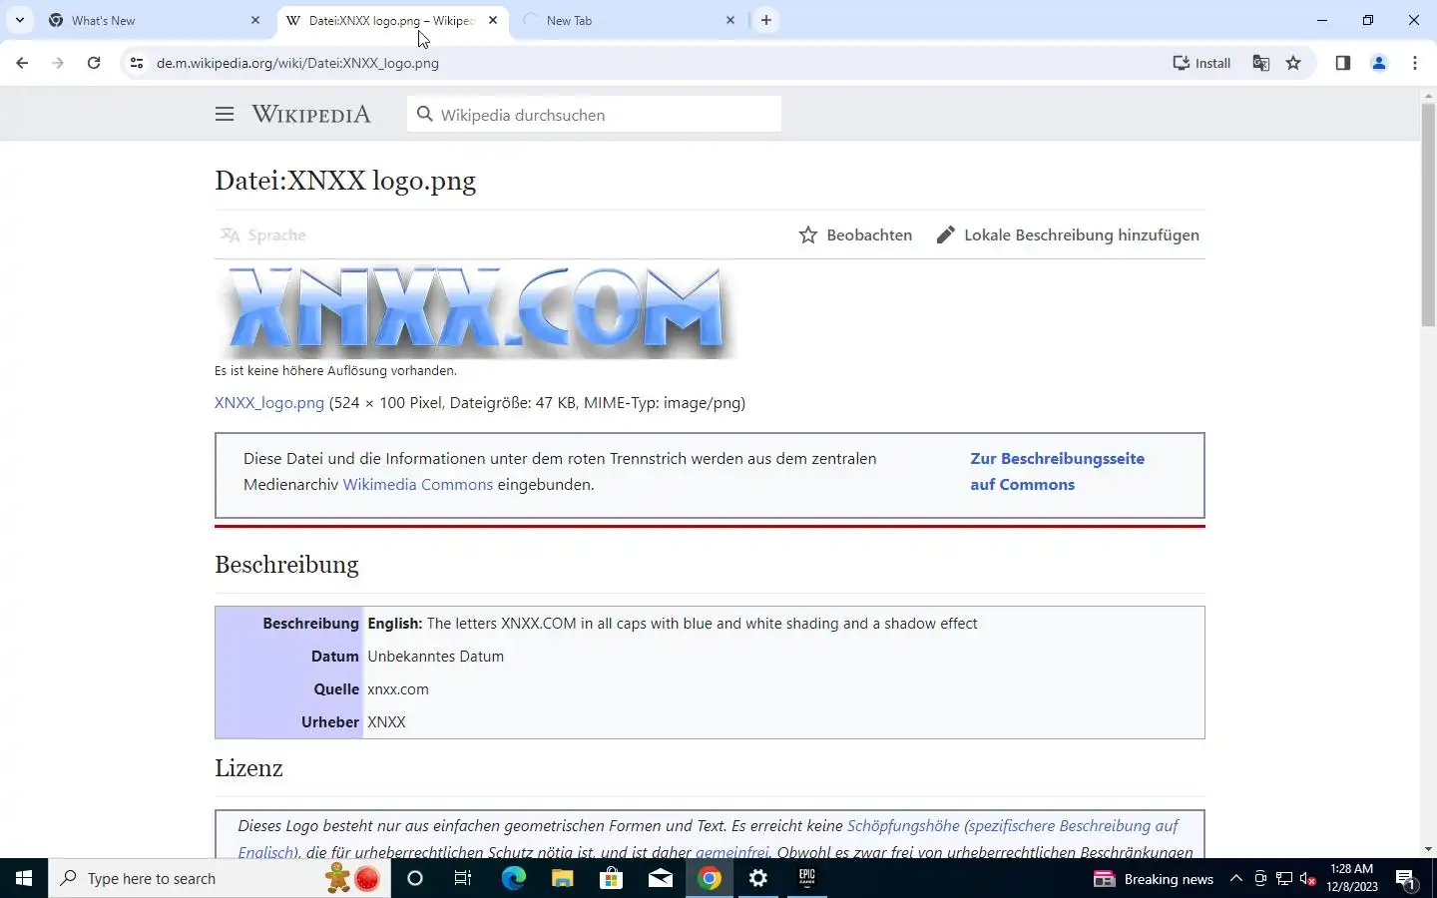Click Beobachten to watch the page
Viewport: 1437px width, 898px height.
point(855,235)
